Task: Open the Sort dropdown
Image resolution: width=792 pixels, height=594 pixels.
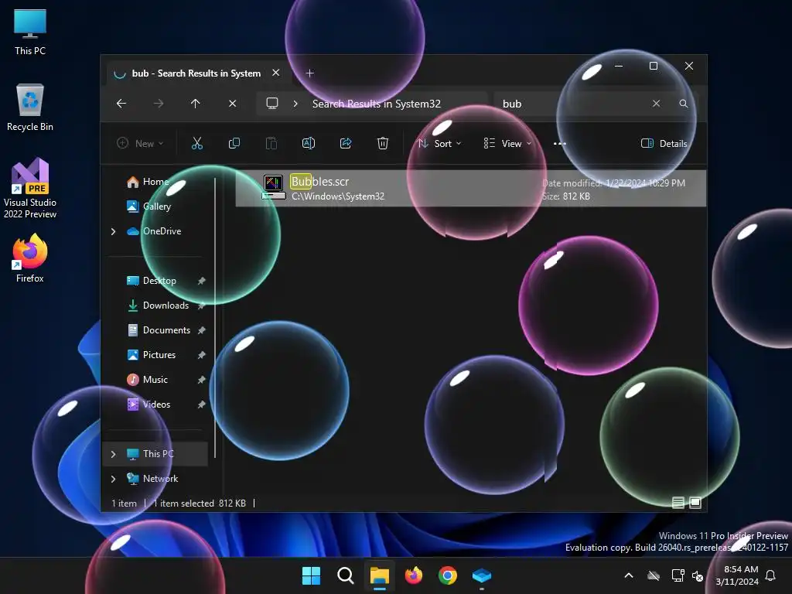Action: click(x=439, y=143)
